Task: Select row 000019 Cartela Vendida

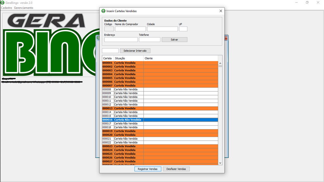Action: [x=160, y=131]
